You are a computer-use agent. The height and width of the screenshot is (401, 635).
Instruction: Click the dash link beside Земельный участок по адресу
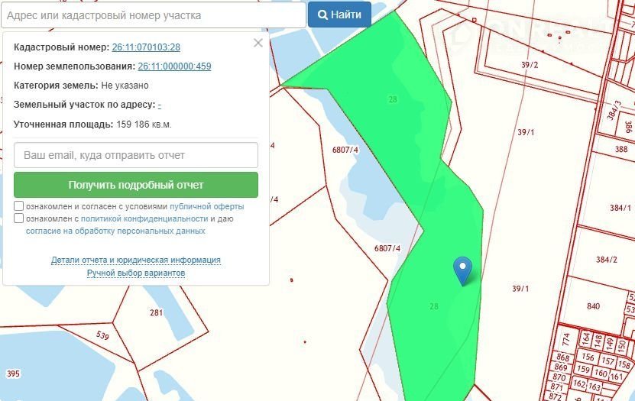[x=159, y=105]
